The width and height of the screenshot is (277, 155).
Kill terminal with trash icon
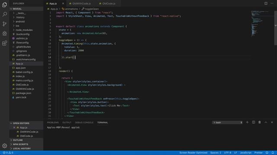260,122
